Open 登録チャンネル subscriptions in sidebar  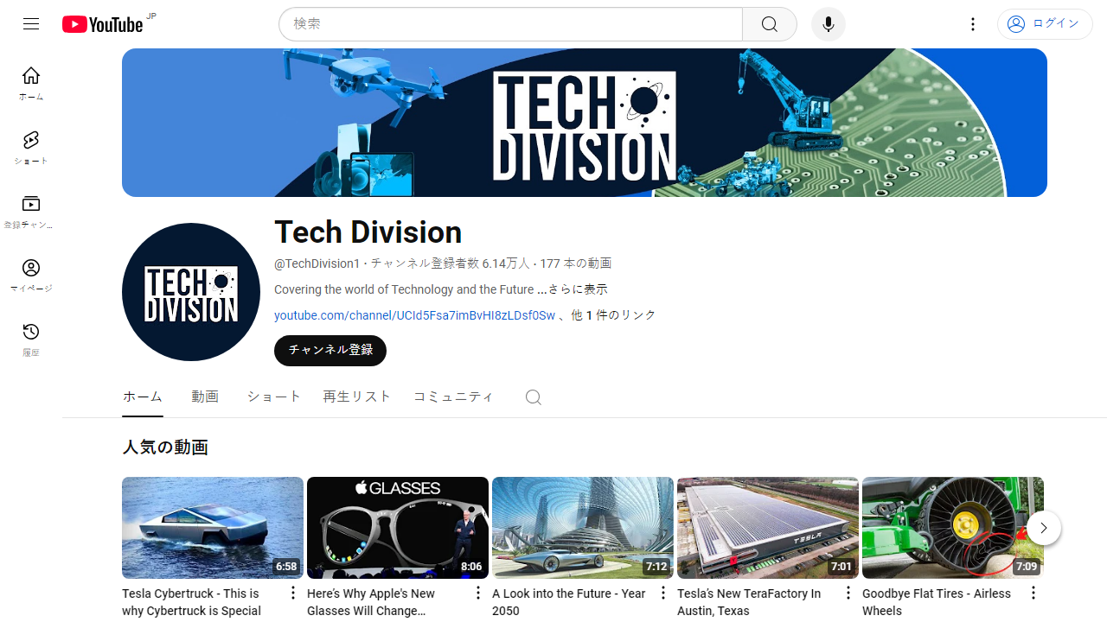pyautogui.click(x=31, y=212)
